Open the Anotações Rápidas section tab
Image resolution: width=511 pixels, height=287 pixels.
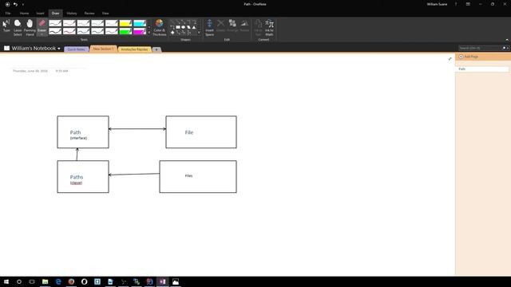[134, 49]
